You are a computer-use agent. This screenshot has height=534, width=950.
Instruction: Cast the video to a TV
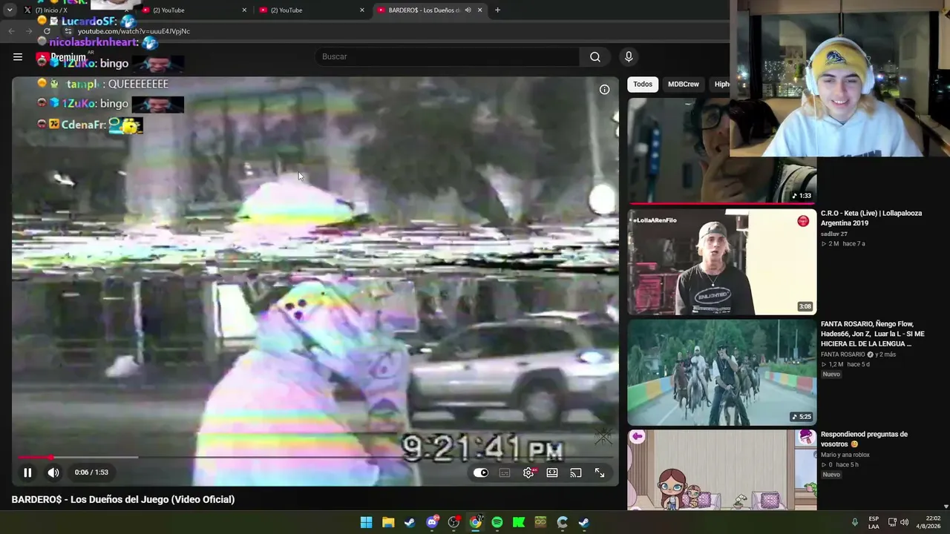pos(576,472)
